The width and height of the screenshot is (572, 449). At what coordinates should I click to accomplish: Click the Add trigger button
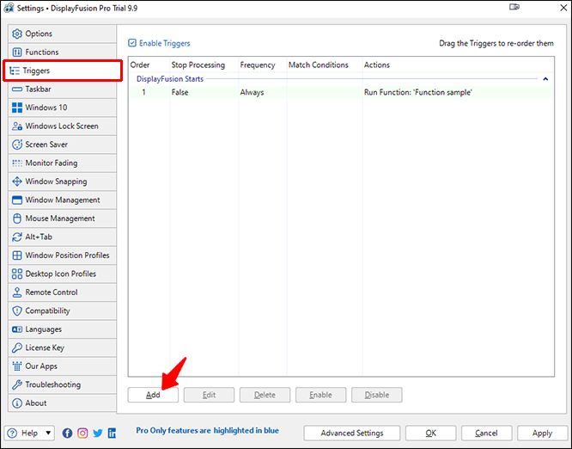pyautogui.click(x=153, y=395)
